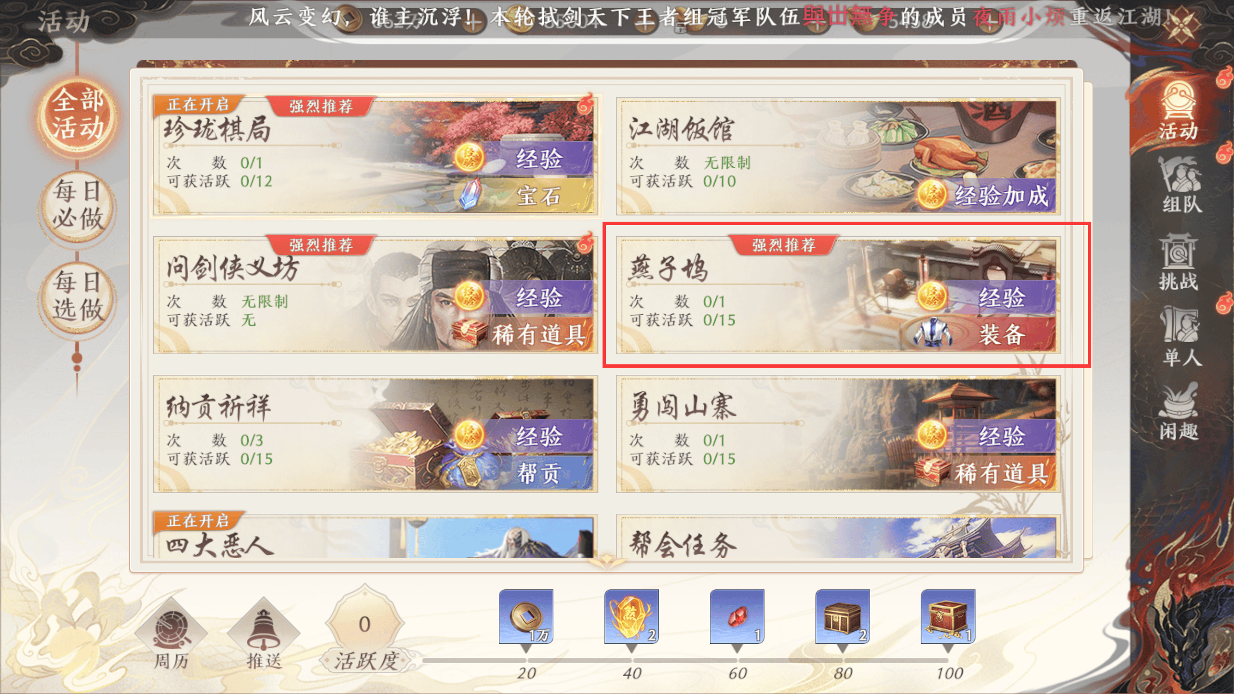Image resolution: width=1234 pixels, height=694 pixels.
Task: Expand the activity list with bottom arrow
Action: [606, 562]
